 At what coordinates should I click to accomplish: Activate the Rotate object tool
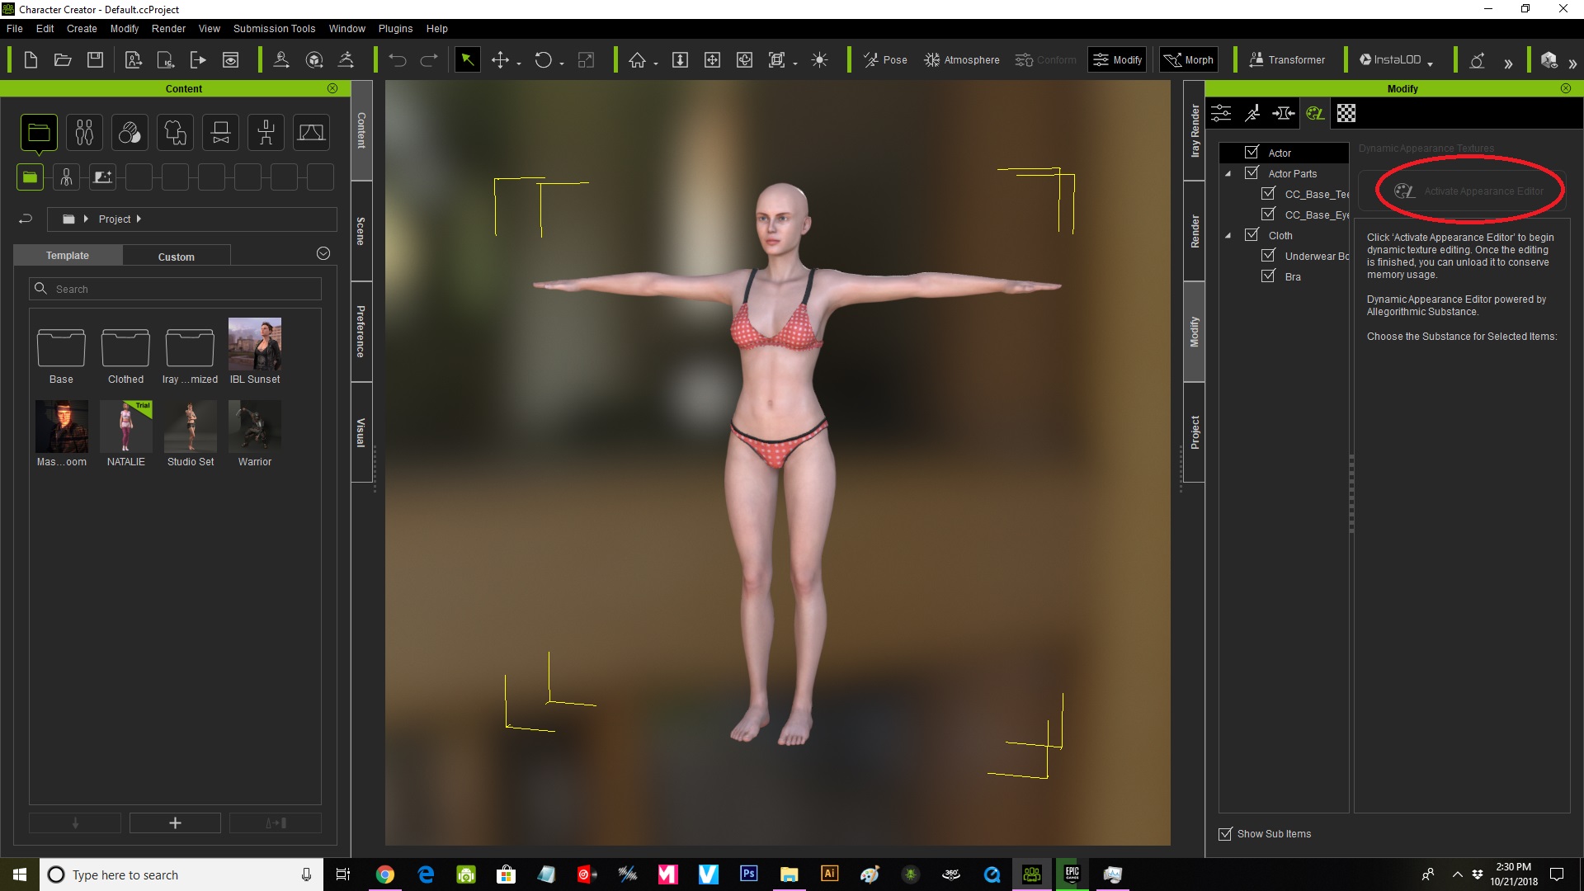(543, 60)
